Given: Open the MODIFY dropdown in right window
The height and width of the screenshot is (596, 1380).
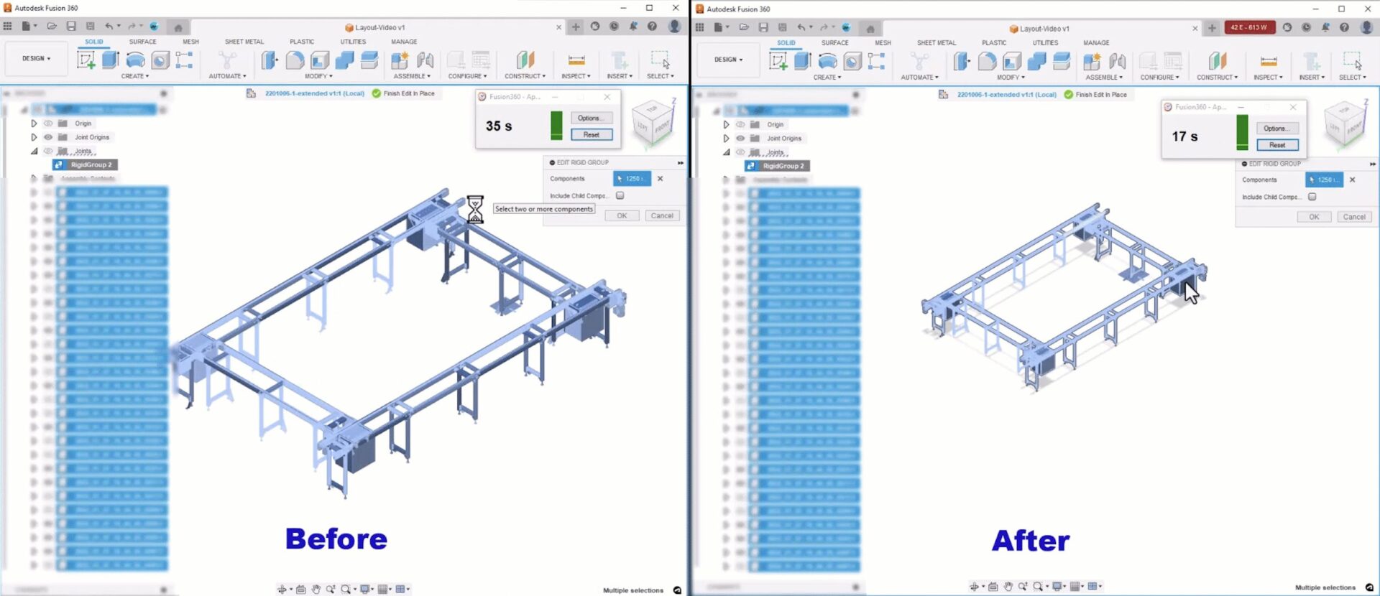Looking at the screenshot, I should (1010, 78).
